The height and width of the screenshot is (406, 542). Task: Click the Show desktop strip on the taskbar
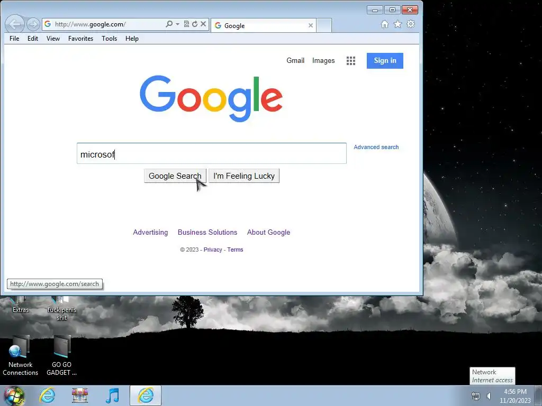click(539, 395)
